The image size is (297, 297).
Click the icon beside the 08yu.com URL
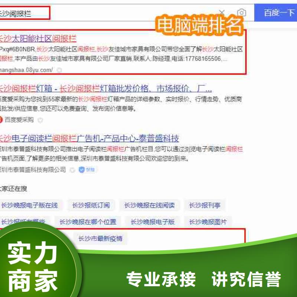coord(59,70)
